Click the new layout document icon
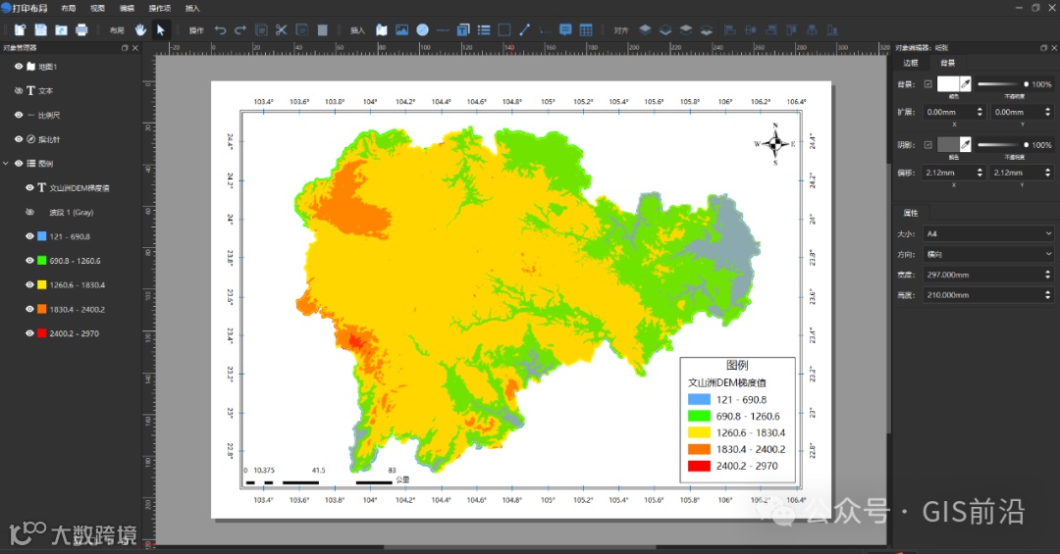 tap(21, 29)
